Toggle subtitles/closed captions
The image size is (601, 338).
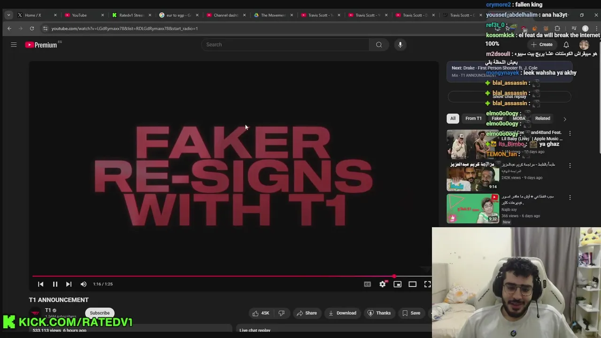pos(368,284)
